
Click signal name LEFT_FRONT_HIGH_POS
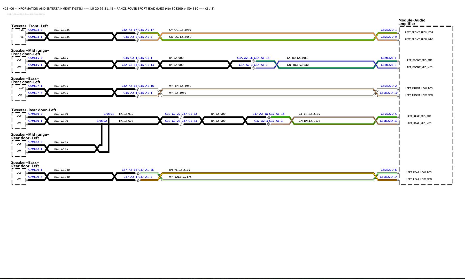coord(419,32)
